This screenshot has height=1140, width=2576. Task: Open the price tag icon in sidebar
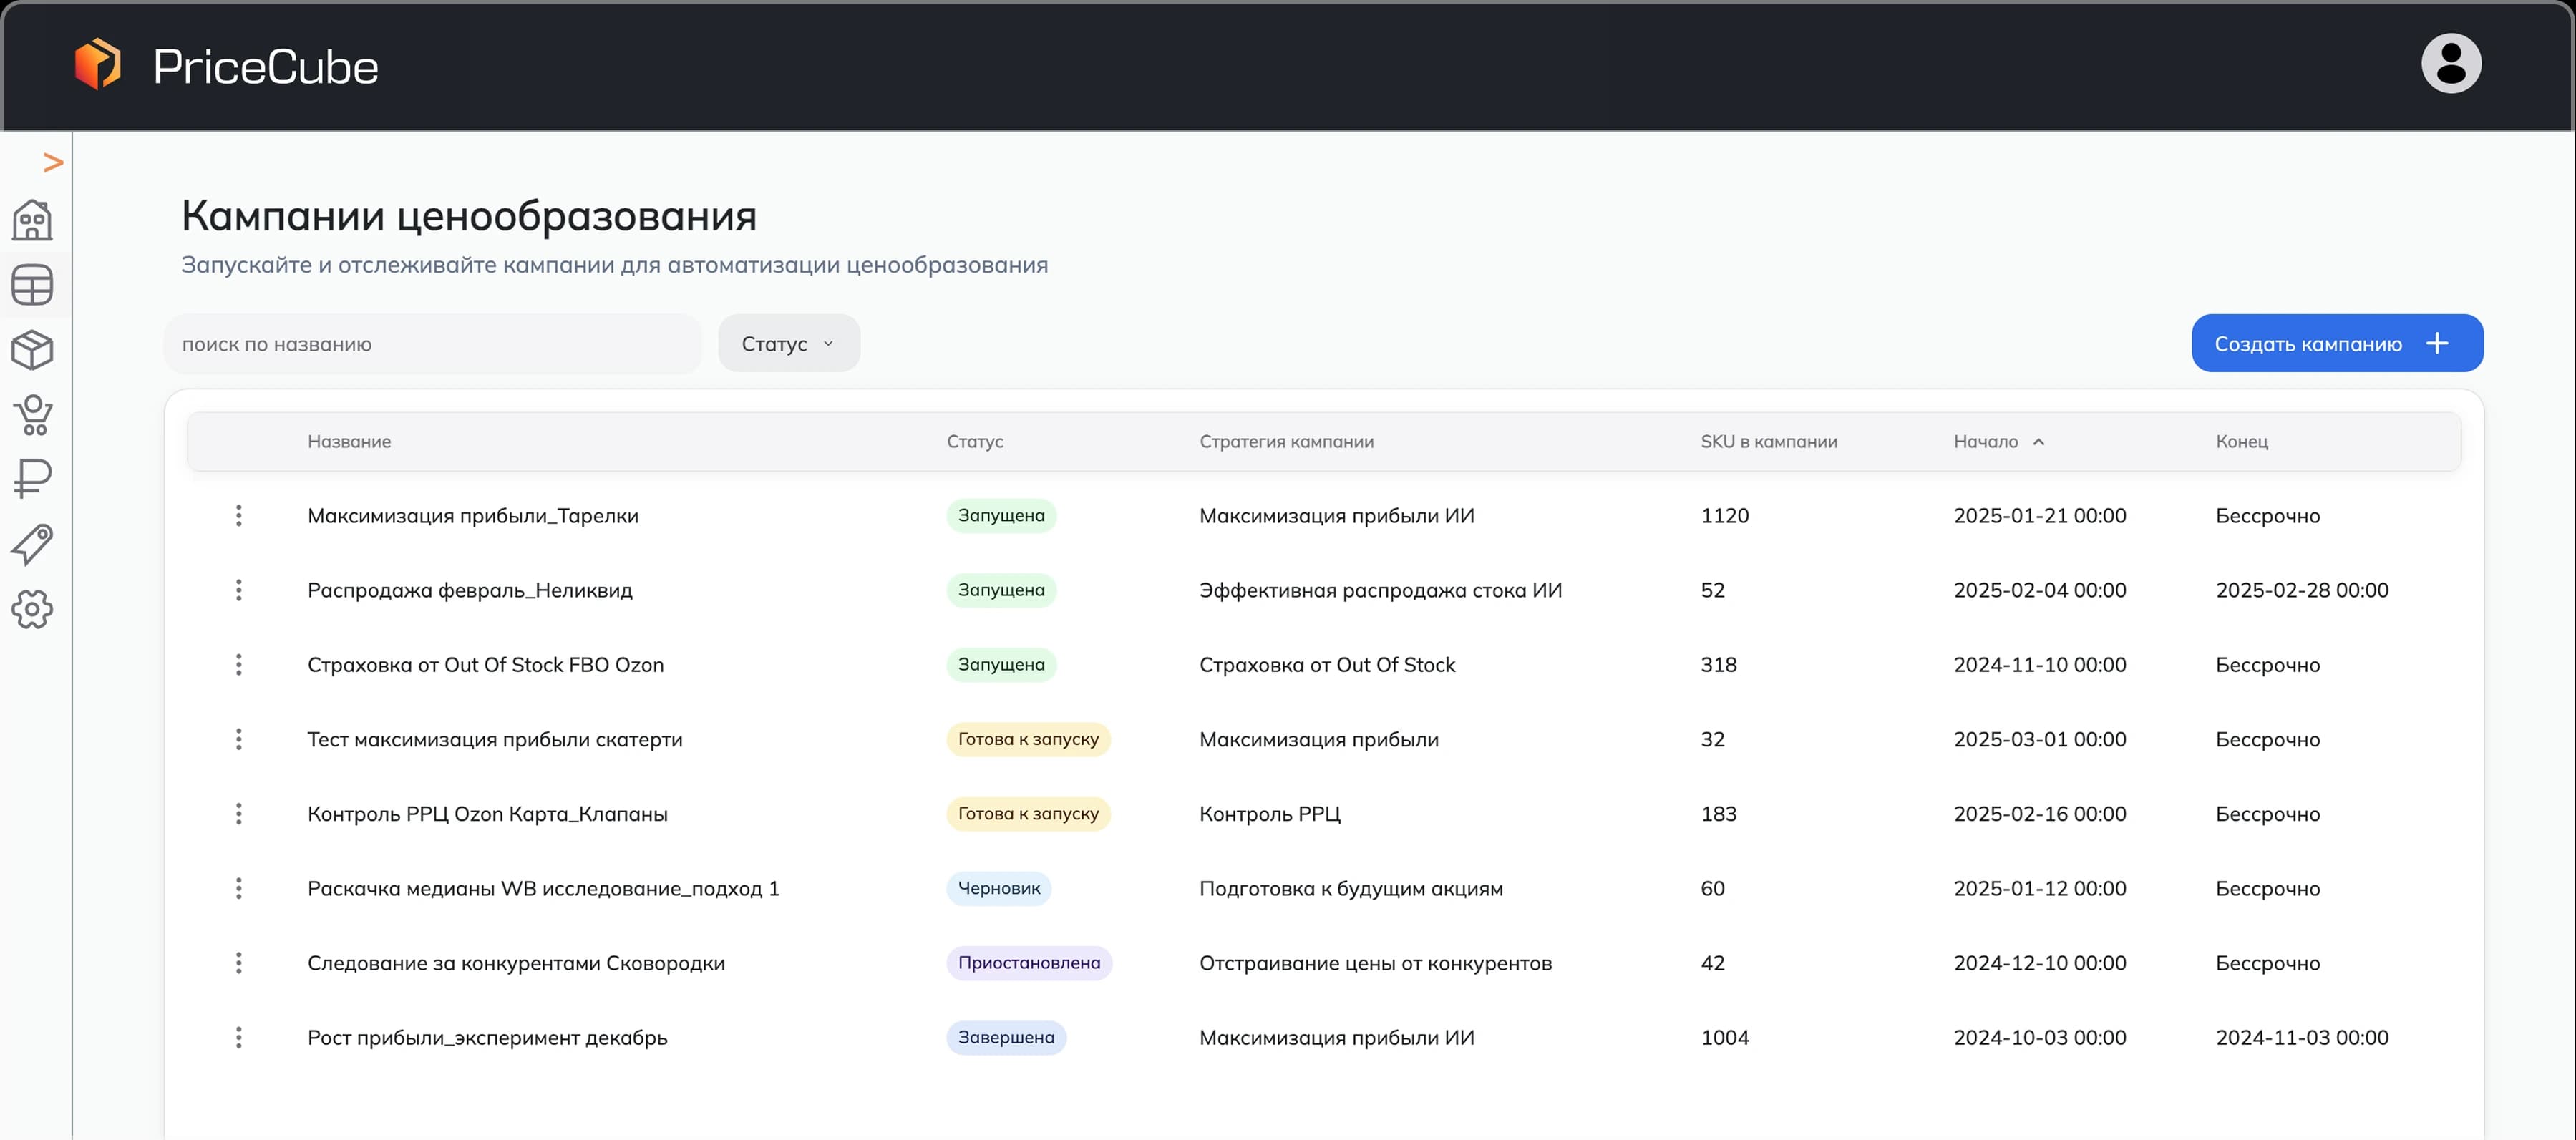32,544
